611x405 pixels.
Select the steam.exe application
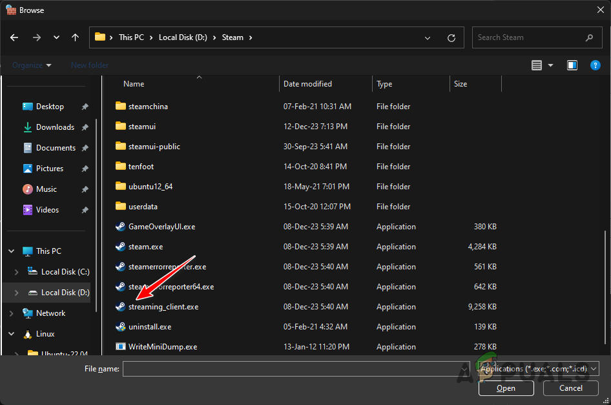(146, 246)
